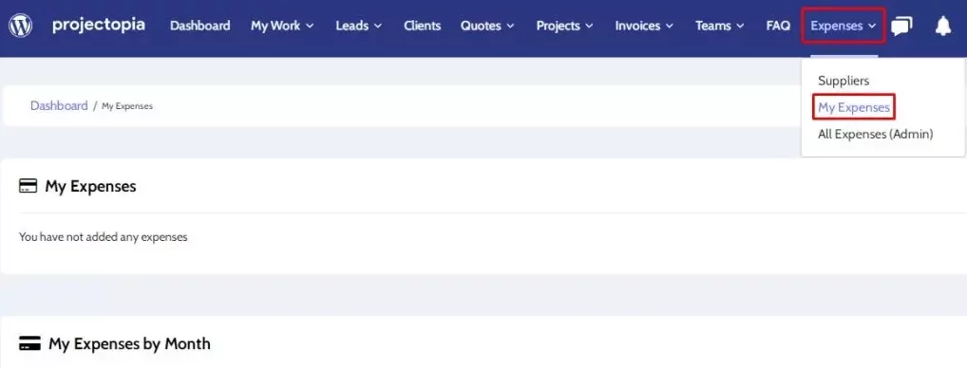Image resolution: width=967 pixels, height=368 pixels.
Task: Click the WordPress logo icon
Action: point(20,26)
